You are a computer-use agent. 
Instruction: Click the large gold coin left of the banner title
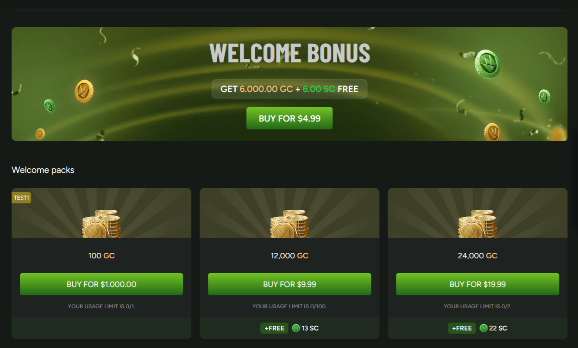click(84, 91)
